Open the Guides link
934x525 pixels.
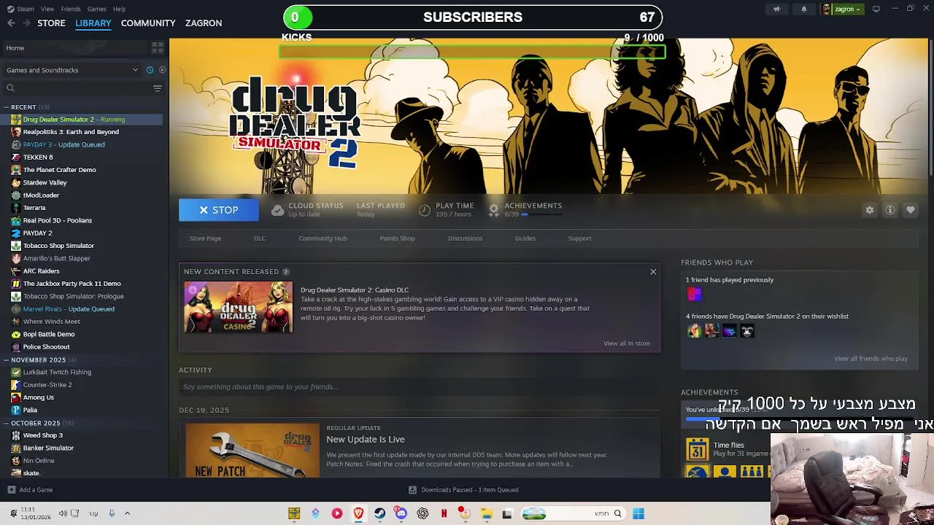point(525,238)
